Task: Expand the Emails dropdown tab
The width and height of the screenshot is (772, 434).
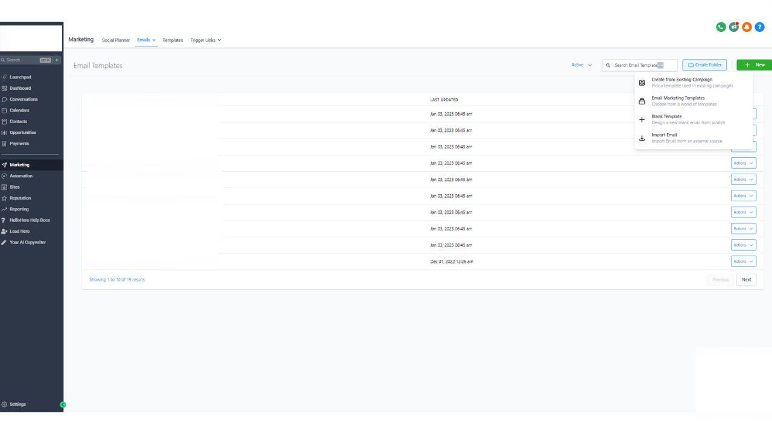Action: click(x=147, y=40)
